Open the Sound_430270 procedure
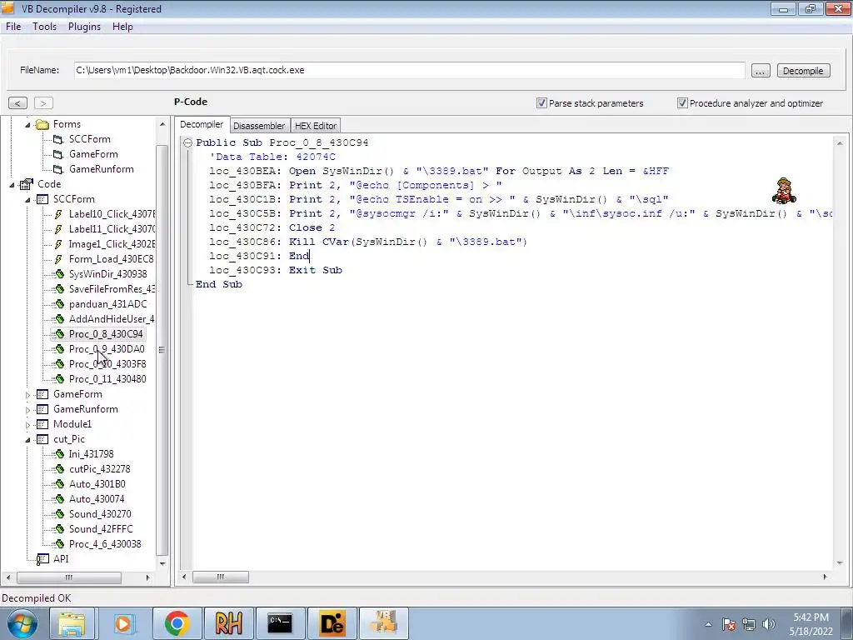 point(100,514)
